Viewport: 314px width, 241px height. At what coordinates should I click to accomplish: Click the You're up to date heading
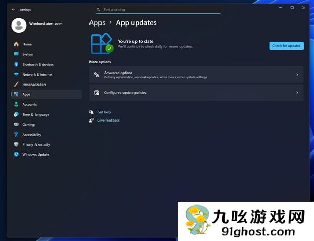136,41
